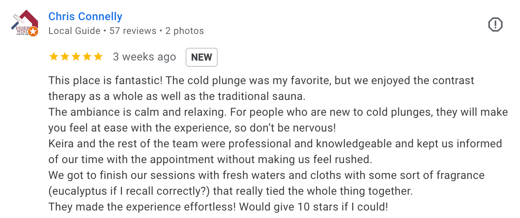520x218 pixels.
Task: Click the name "Keira" in the review
Action: point(61,143)
